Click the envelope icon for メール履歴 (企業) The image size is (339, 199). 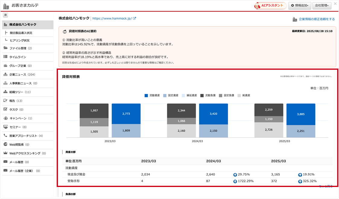pos(5,171)
